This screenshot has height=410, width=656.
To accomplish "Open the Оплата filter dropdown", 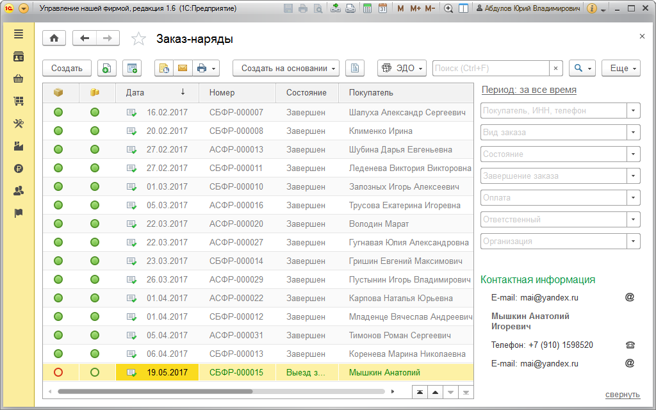I will click(x=634, y=197).
